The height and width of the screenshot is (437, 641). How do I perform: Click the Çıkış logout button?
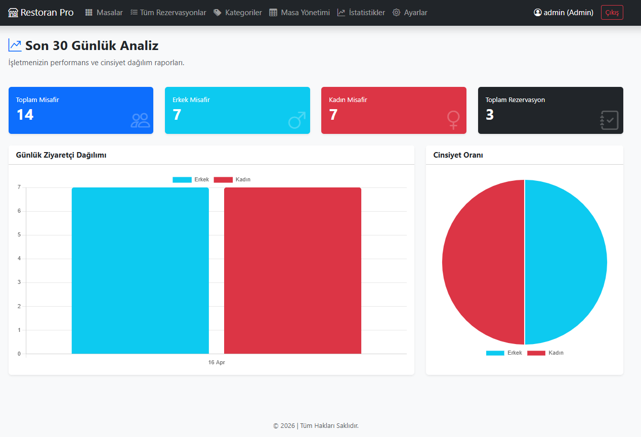[x=612, y=13]
